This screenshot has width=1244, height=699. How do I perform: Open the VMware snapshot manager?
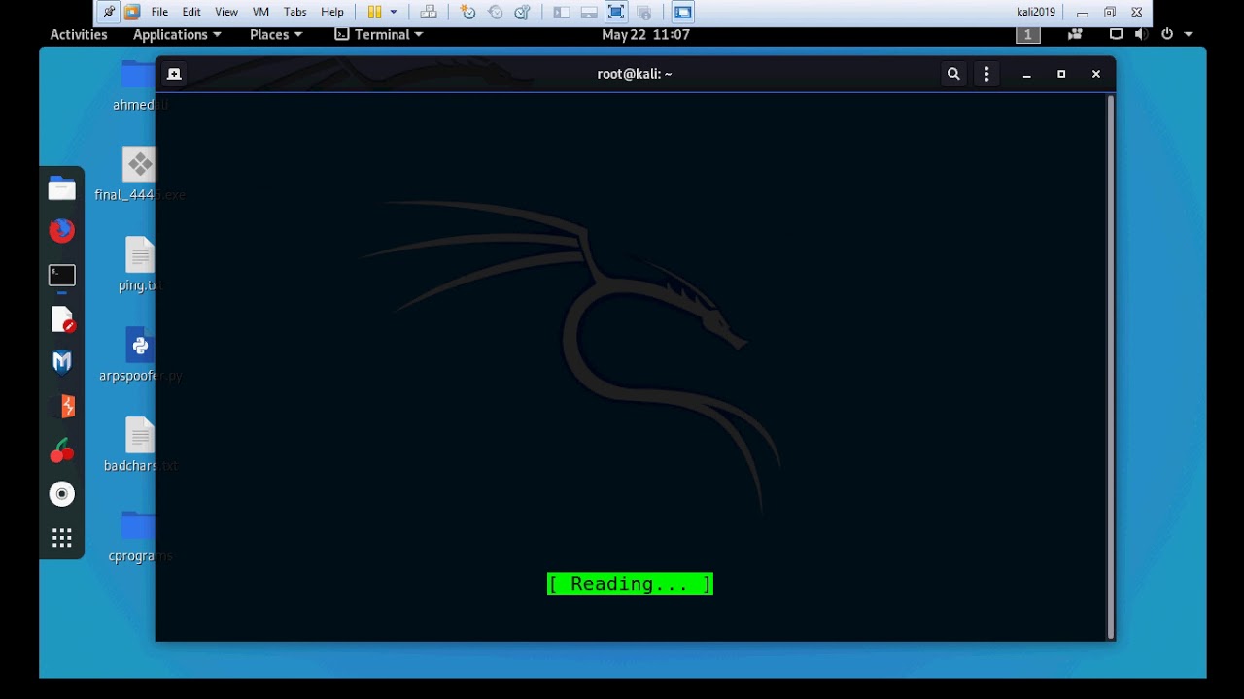pyautogui.click(x=523, y=12)
